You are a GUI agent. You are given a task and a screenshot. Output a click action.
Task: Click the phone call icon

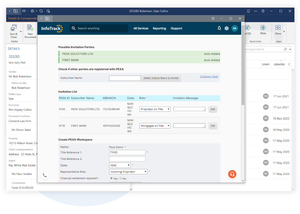45,175
